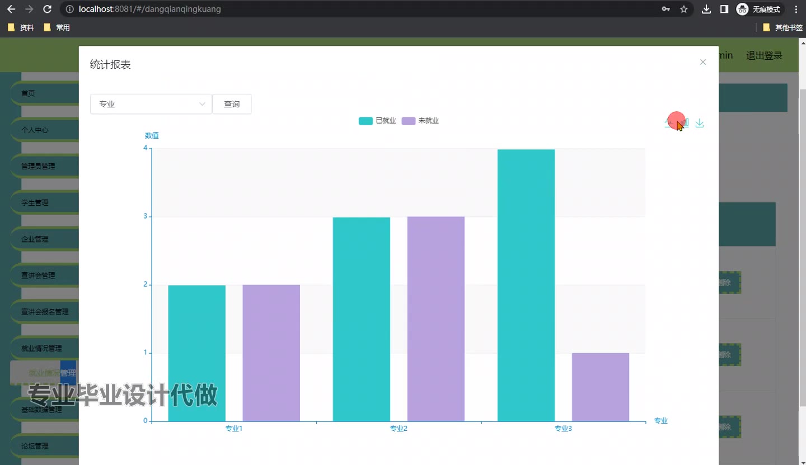Click the browser forward arrow
The image size is (806, 465).
pos(29,9)
